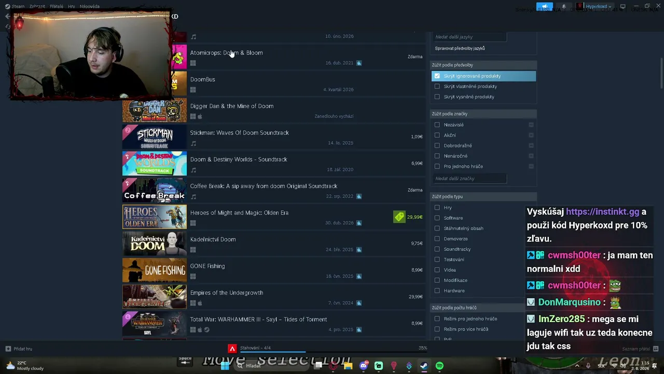Uncheck Skrýt ignorované produkty
Screen dimensions: 664x374
click(x=437, y=76)
